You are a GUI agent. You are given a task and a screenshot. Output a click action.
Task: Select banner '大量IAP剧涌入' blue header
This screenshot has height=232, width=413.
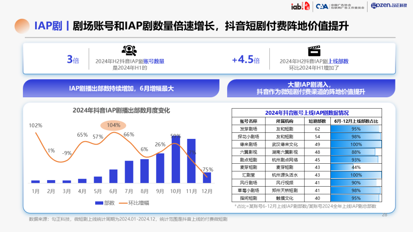click(311, 88)
